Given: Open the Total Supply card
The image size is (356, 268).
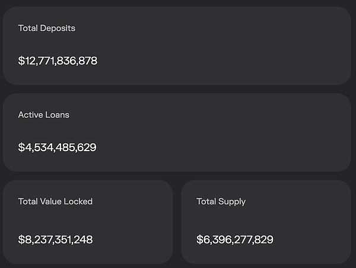Looking at the screenshot, I should [266, 221].
